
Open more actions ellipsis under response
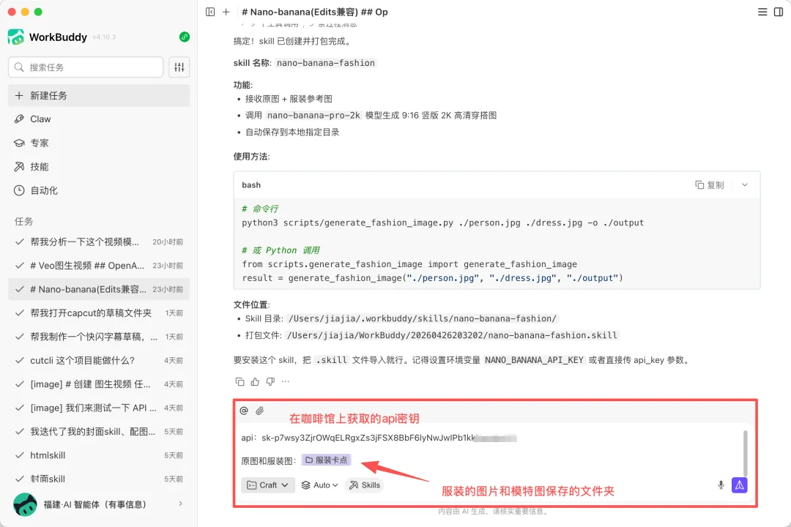click(x=286, y=382)
